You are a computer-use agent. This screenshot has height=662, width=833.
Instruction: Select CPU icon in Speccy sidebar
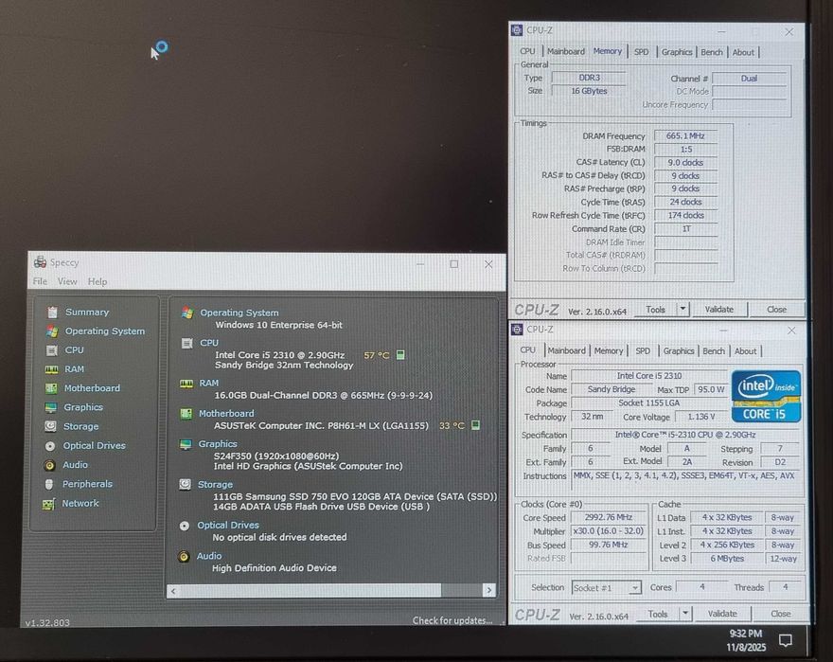[51, 350]
